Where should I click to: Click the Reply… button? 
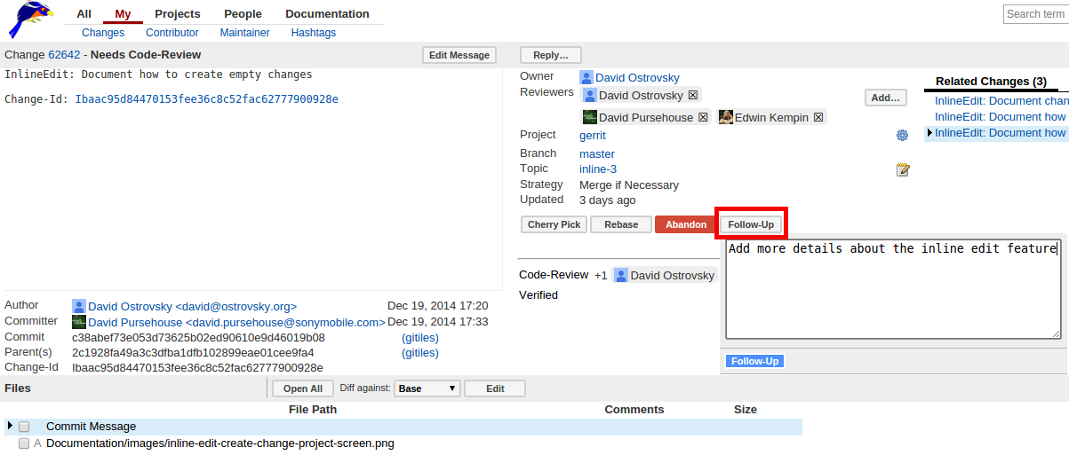(550, 55)
